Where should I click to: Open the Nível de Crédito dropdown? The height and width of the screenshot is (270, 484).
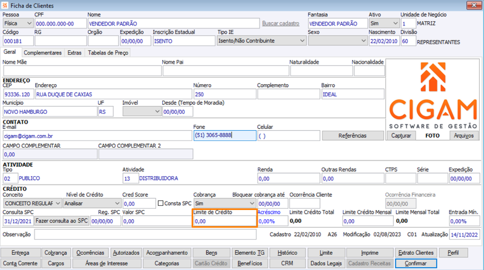click(92, 203)
